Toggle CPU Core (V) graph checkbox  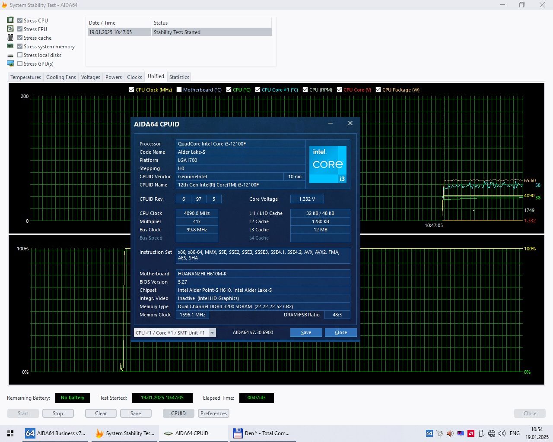[340, 90]
